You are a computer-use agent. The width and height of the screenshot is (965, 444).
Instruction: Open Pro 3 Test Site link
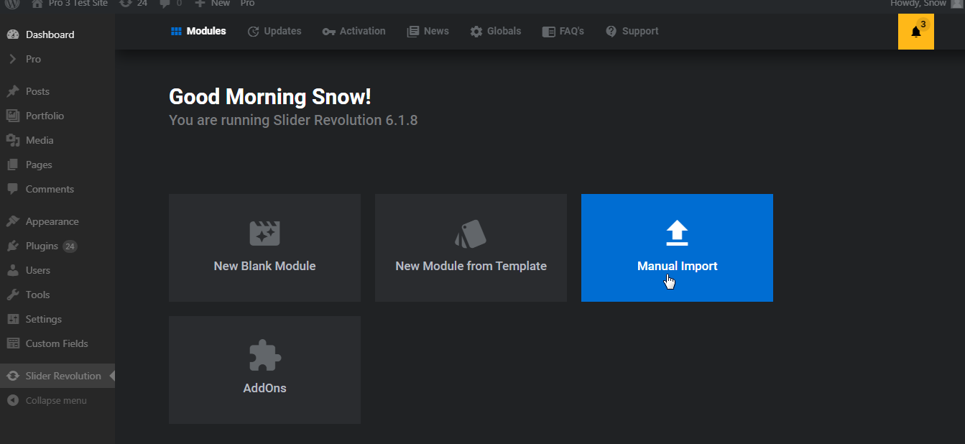click(70, 4)
